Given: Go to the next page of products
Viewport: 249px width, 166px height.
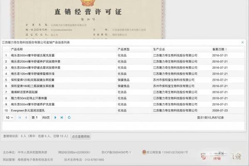Looking at the screenshot, I should (55, 118).
